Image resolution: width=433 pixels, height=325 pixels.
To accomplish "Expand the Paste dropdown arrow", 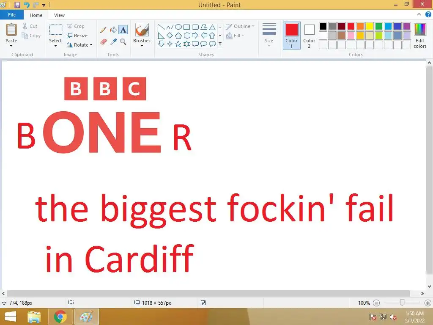I will (11, 46).
